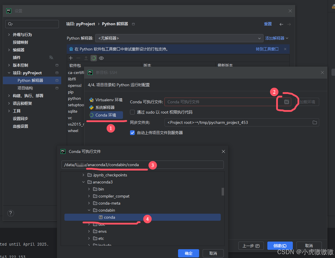
Task: Open the Python 解释器 dropdown
Action: point(179,38)
